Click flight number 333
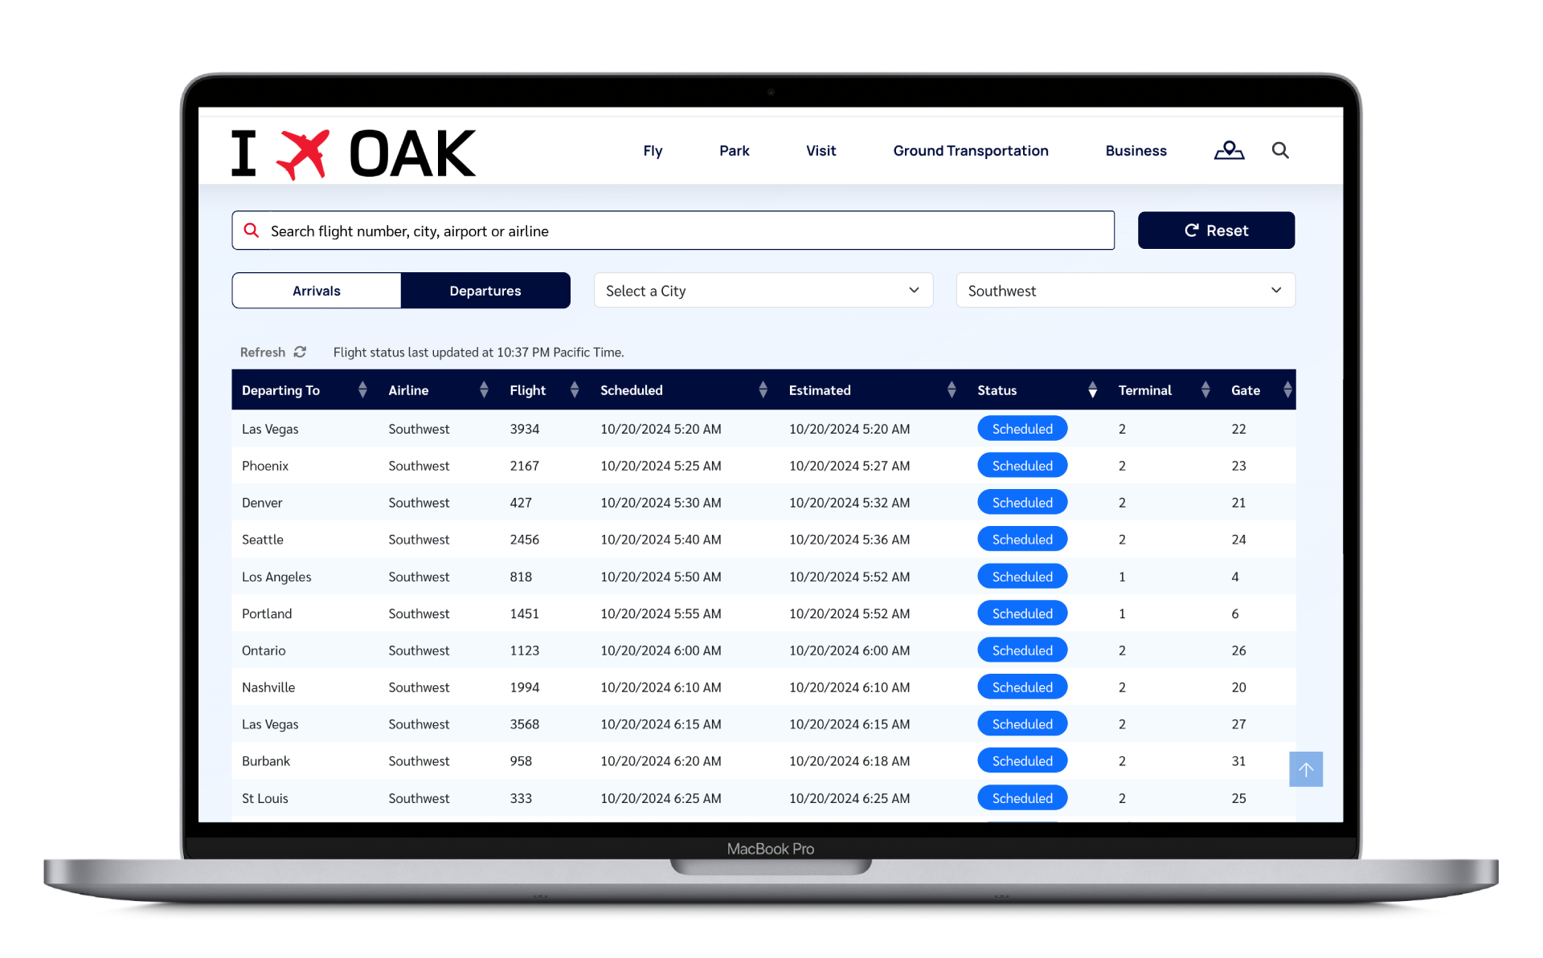Viewport: 1543px width, 958px height. tap(521, 798)
